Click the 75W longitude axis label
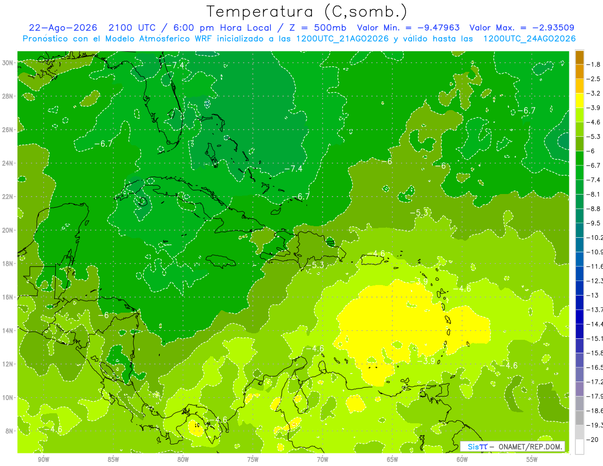 tap(253, 459)
